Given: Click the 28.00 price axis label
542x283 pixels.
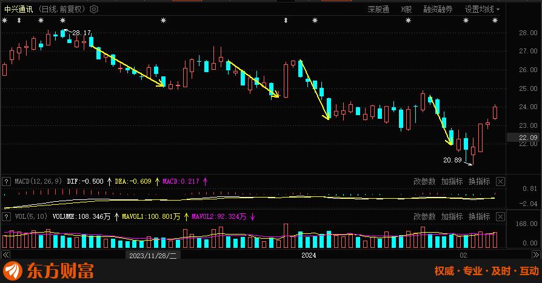Looking at the screenshot, I should coord(528,33).
